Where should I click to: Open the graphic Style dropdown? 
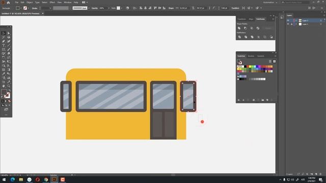122,8
